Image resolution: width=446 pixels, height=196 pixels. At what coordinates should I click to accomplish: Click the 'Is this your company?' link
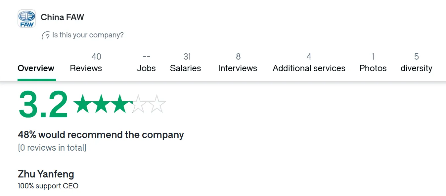[88, 35]
